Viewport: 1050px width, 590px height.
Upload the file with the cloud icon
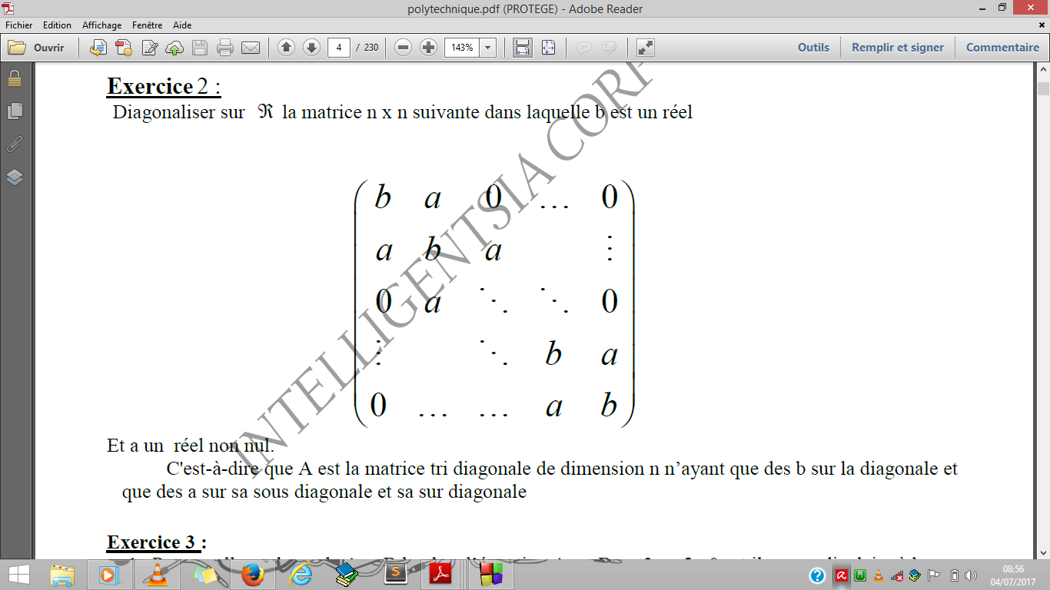174,47
